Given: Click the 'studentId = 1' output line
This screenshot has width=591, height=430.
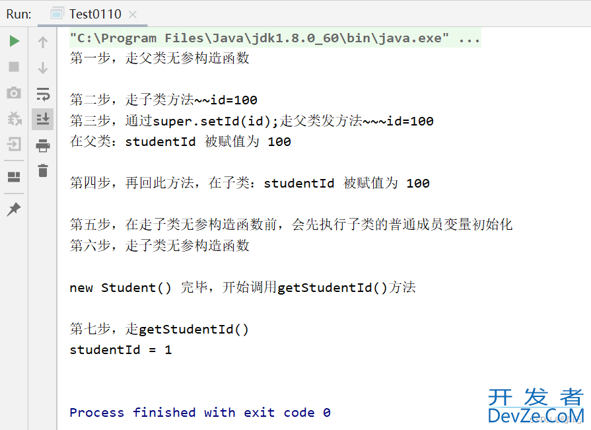Looking at the screenshot, I should click(121, 349).
